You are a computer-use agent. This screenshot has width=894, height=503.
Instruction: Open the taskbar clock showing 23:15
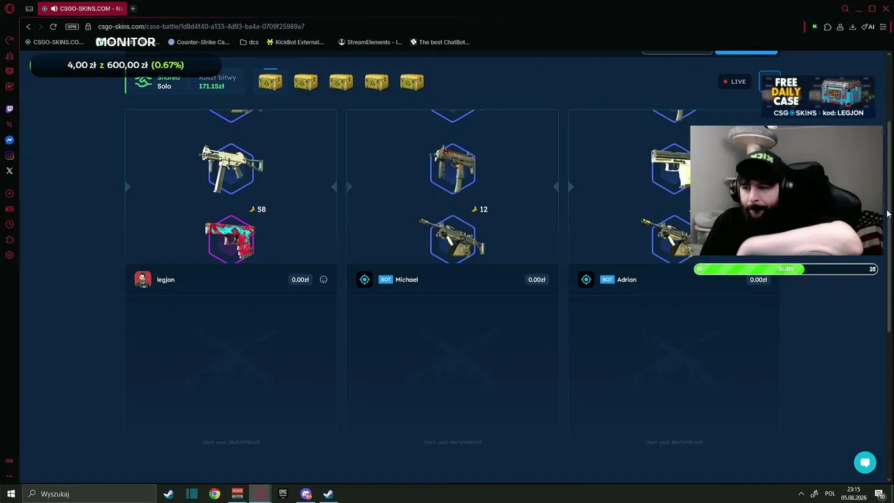click(x=853, y=494)
